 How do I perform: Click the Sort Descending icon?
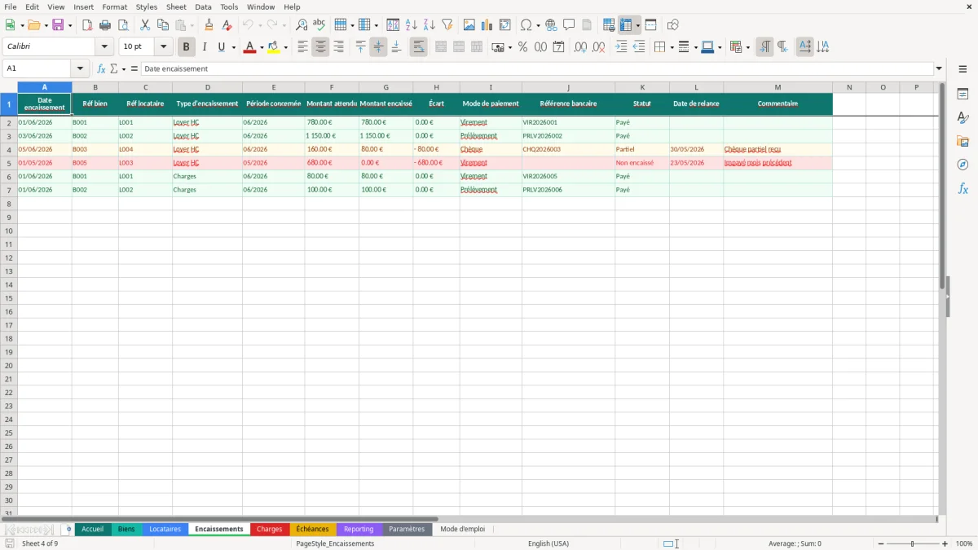(x=430, y=25)
